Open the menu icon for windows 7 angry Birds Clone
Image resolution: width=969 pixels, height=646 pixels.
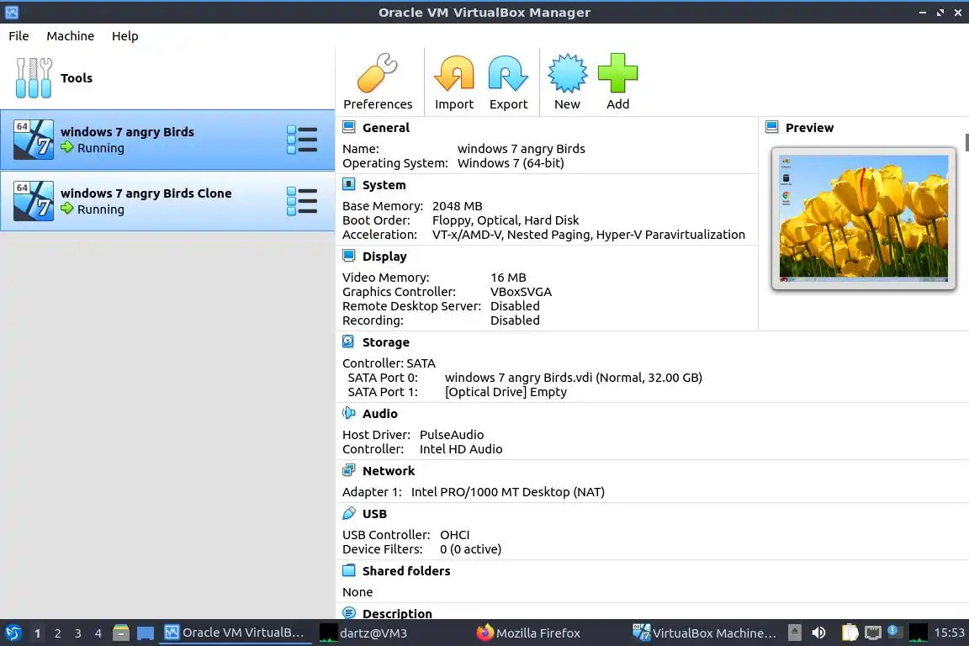point(302,202)
